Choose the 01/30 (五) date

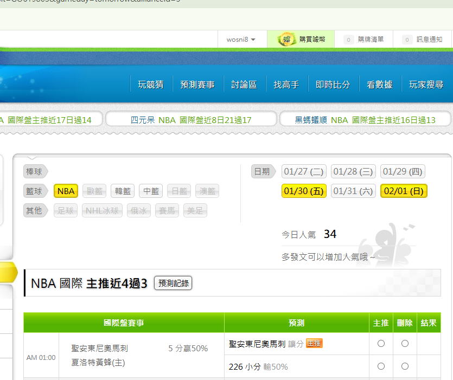304,191
